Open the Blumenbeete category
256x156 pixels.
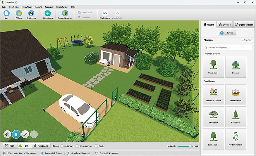tap(235, 95)
